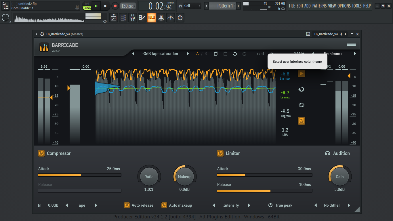Open the FILE menu
This screenshot has height=221, width=393.
[x=292, y=6]
